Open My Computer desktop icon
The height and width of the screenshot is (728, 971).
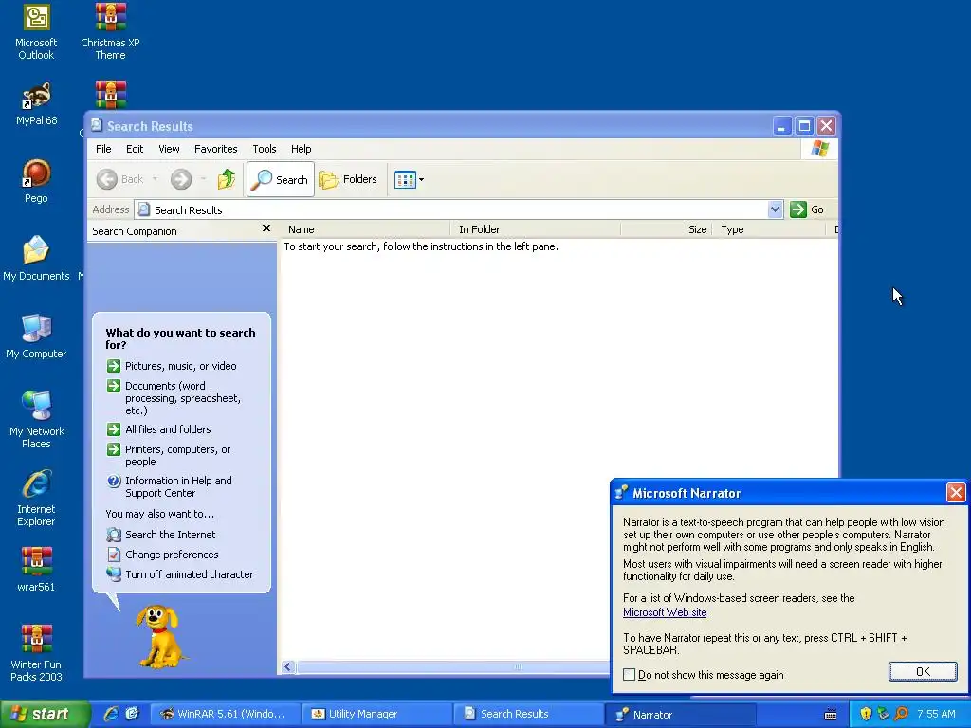click(36, 337)
